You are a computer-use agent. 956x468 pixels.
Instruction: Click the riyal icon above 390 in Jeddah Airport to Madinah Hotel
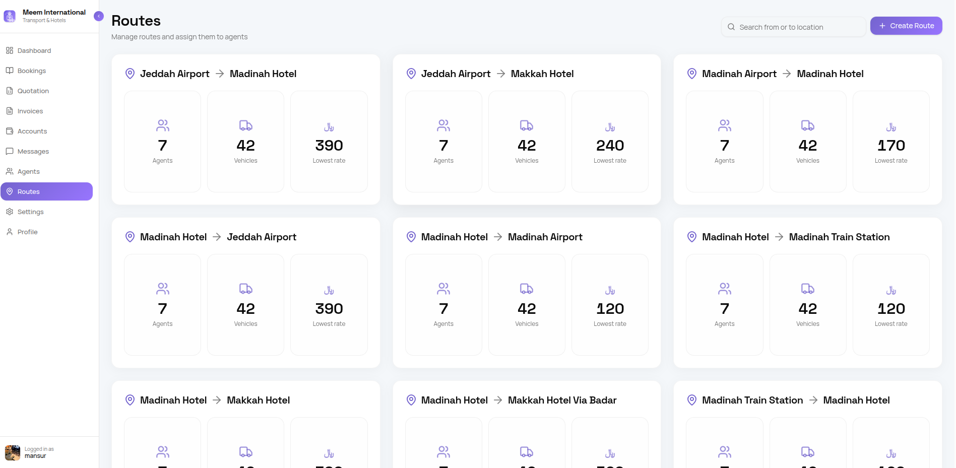(329, 127)
